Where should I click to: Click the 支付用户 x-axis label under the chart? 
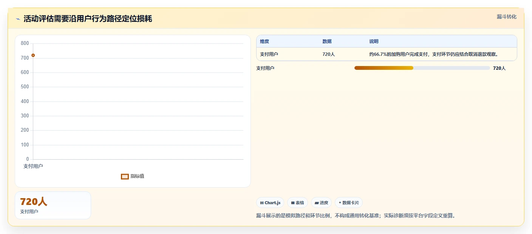pyautogui.click(x=33, y=166)
